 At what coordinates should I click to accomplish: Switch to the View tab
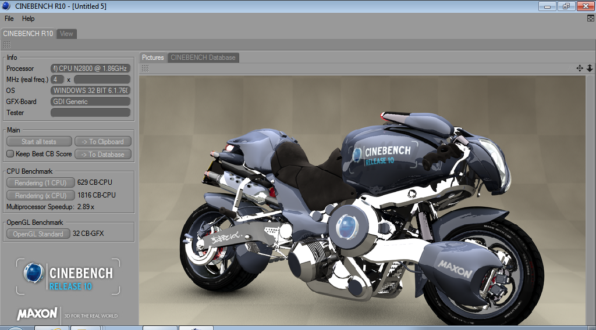[x=66, y=34]
